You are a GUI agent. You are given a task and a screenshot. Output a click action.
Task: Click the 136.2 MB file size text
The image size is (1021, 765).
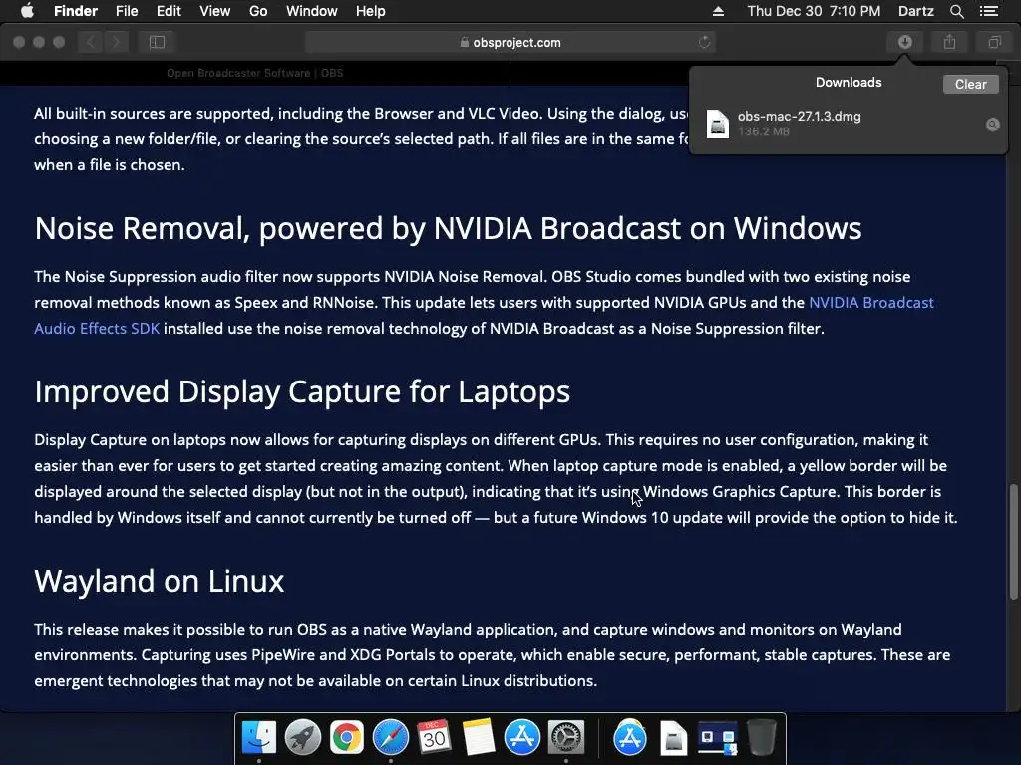click(x=763, y=131)
